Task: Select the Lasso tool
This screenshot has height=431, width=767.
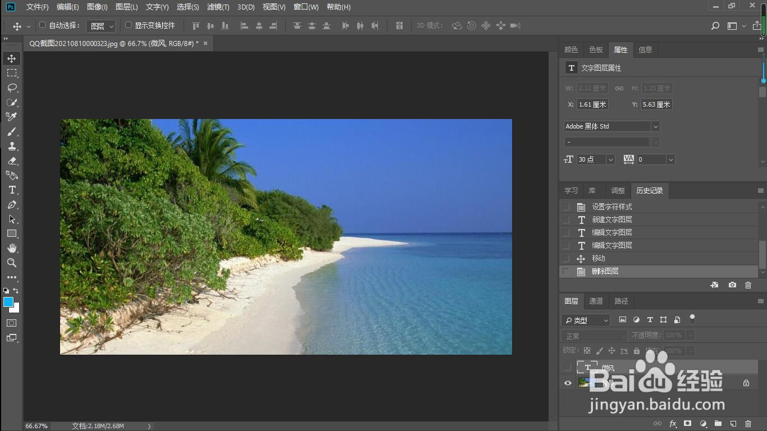Action: (x=12, y=88)
